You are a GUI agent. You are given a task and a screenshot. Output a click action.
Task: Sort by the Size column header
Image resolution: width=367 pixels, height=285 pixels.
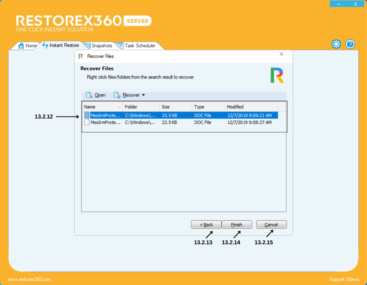click(x=175, y=107)
